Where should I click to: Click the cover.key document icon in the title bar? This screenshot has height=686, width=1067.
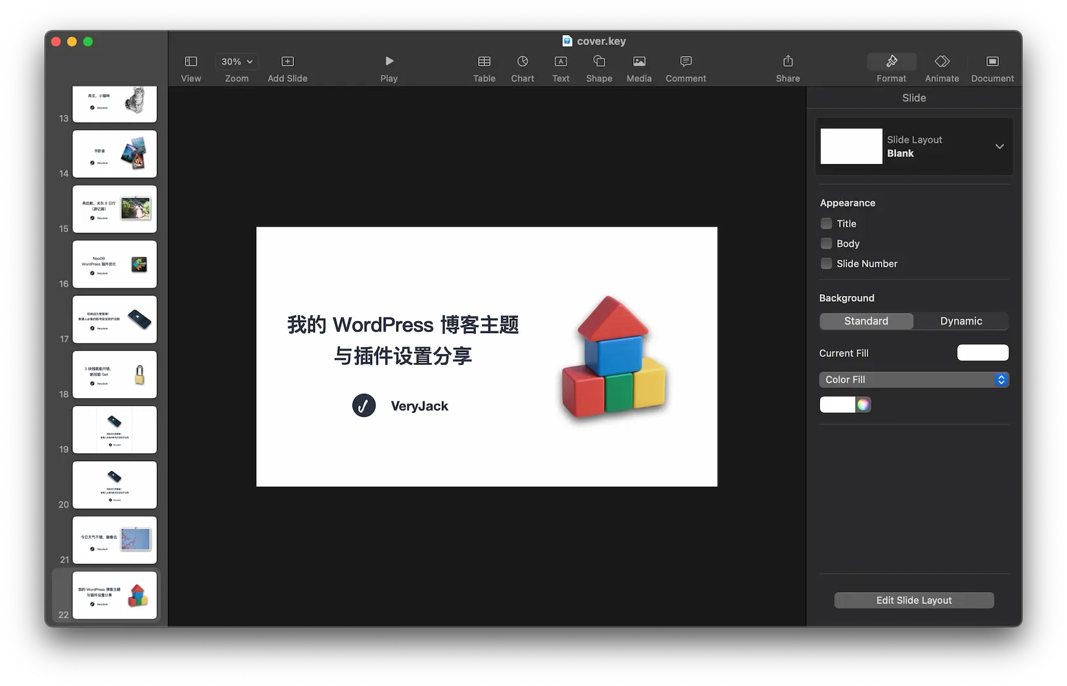[567, 41]
